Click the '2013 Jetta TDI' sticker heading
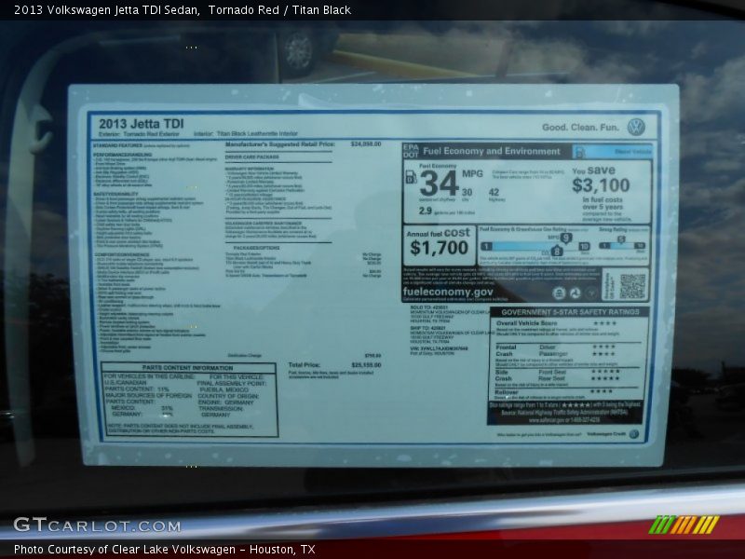Viewport: 745px width, 559px height. coord(142,124)
